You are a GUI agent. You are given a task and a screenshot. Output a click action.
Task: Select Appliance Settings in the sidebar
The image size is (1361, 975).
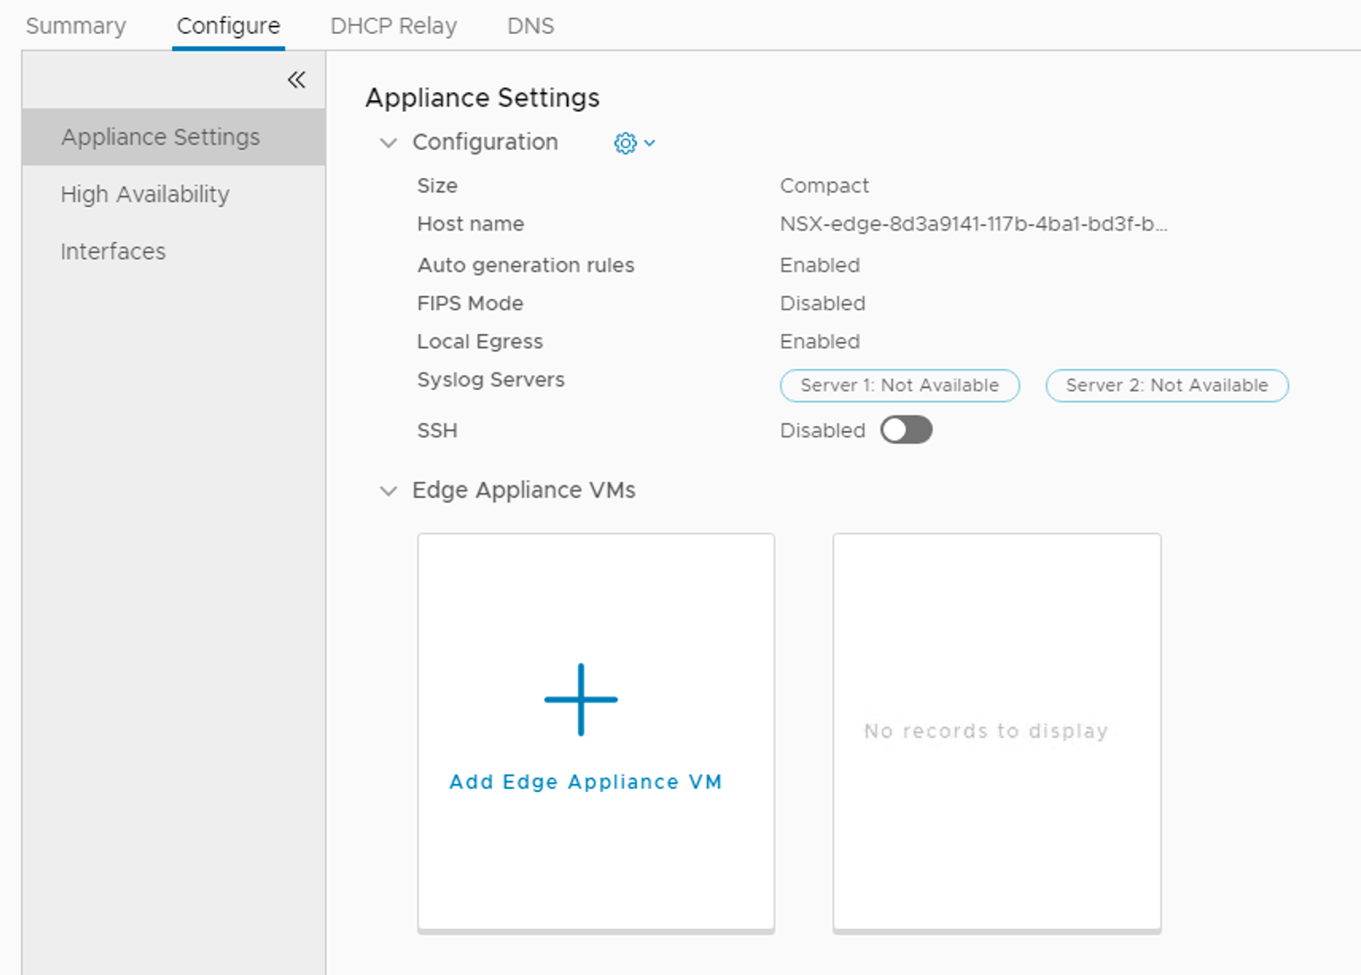pos(161,137)
